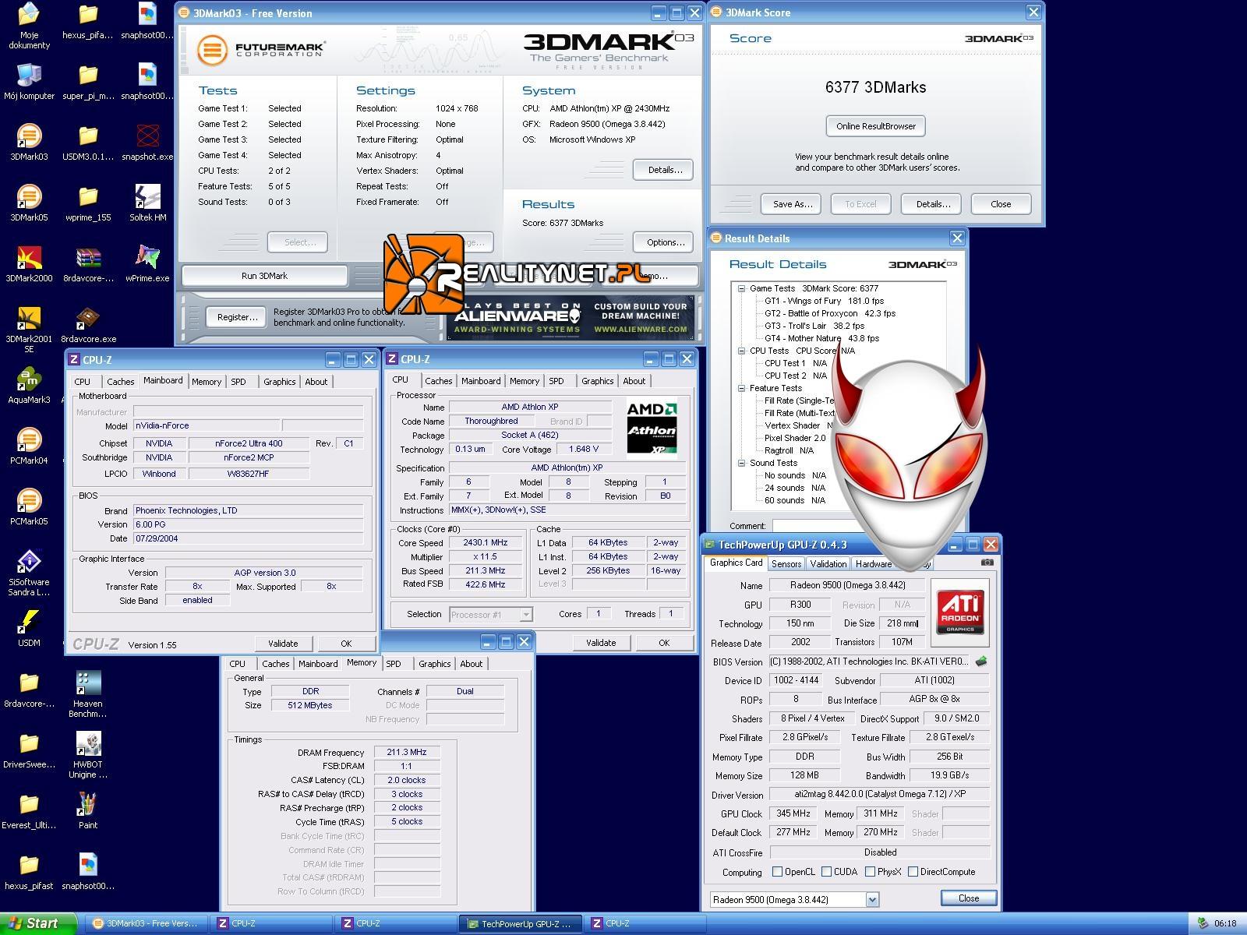
Task: Toggle PhysX checkbox in GPU-Z
Action: (x=870, y=872)
